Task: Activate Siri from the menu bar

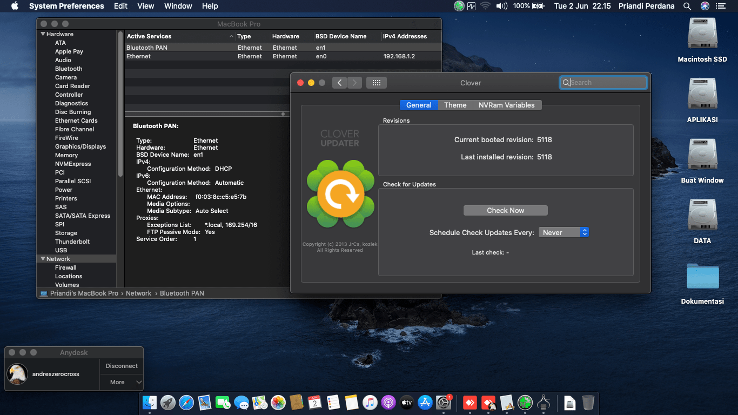Action: click(705, 6)
